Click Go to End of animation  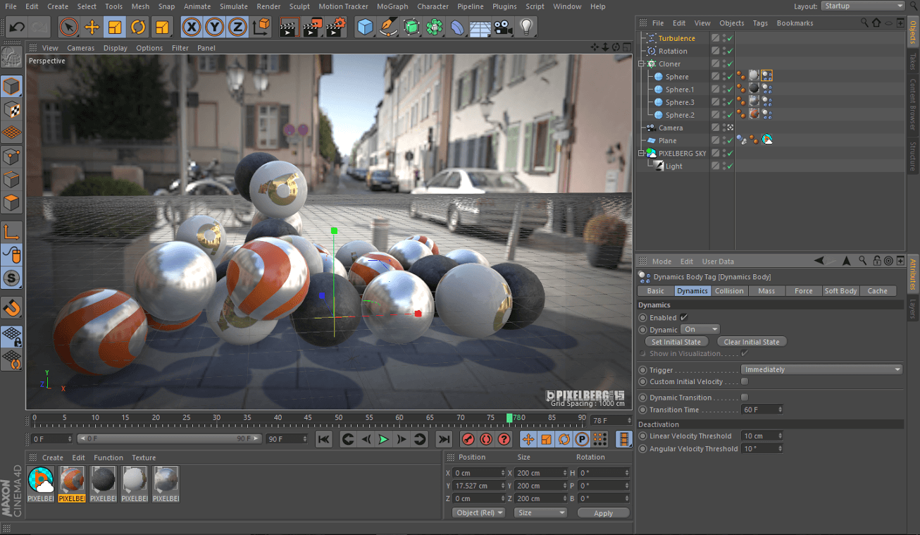pyautogui.click(x=444, y=440)
